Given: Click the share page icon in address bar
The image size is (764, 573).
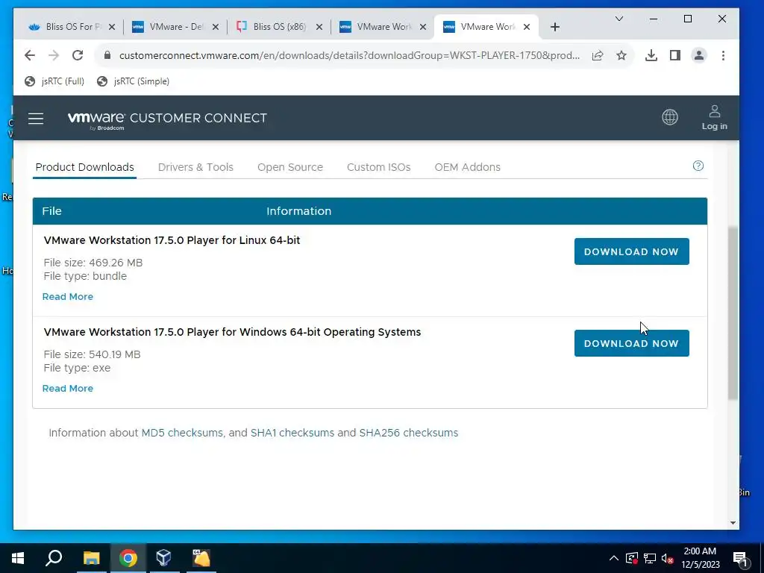Looking at the screenshot, I should (598, 55).
